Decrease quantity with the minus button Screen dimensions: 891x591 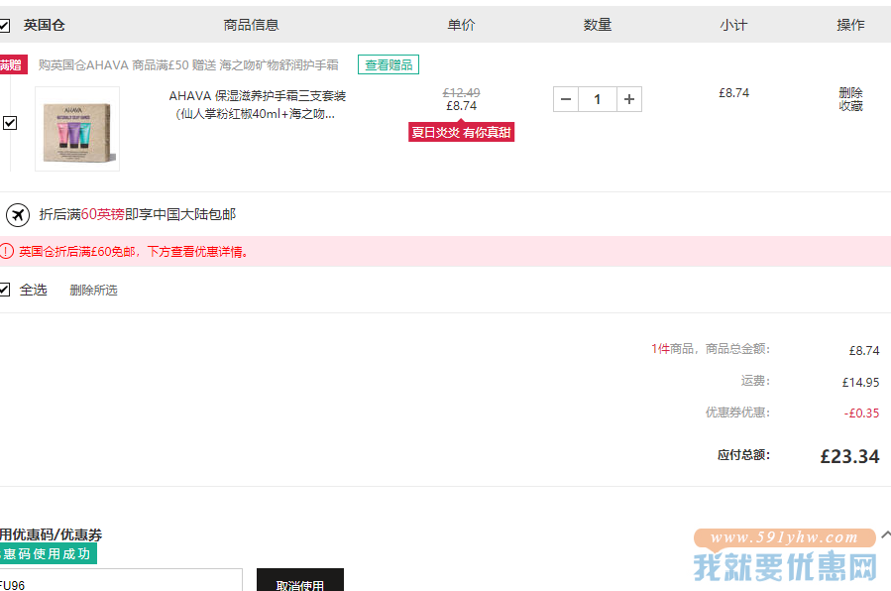[x=565, y=99]
